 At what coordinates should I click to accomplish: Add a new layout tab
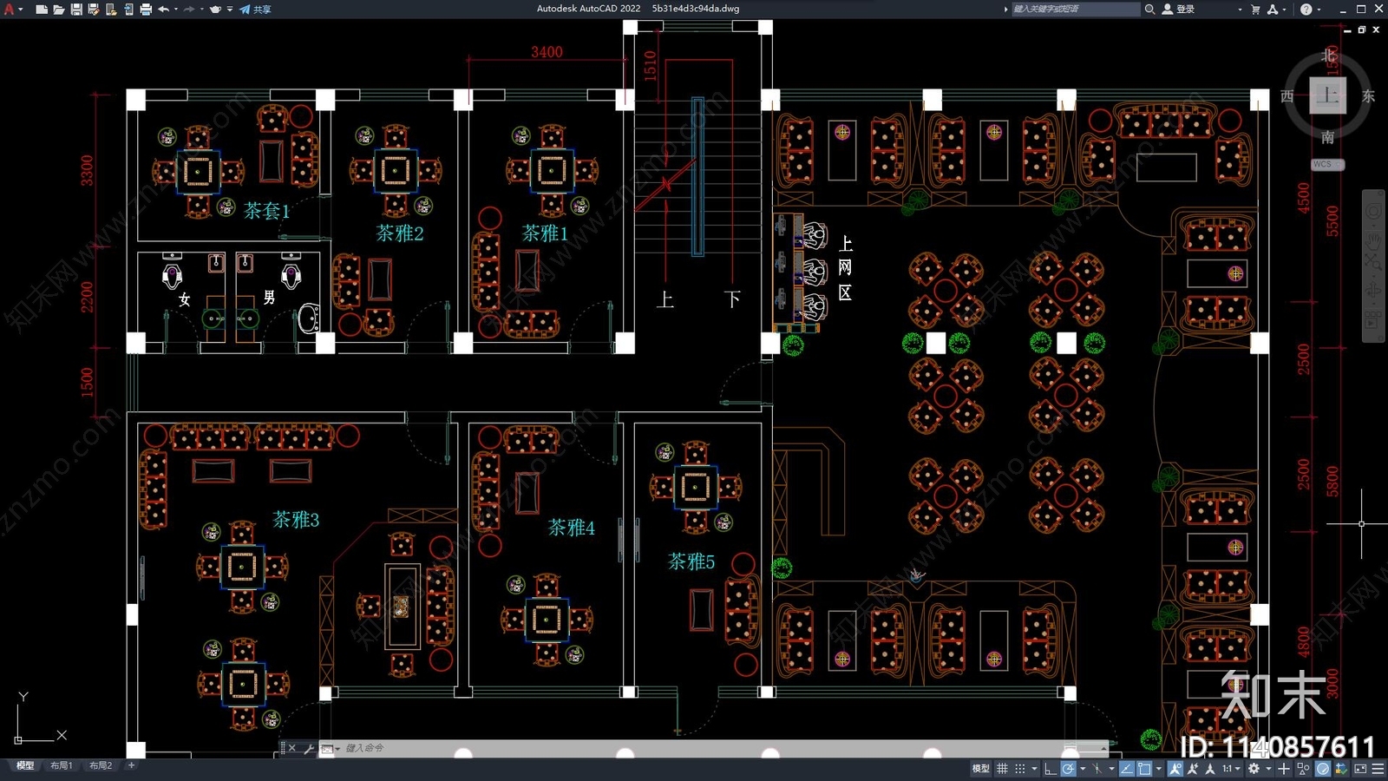click(x=131, y=765)
